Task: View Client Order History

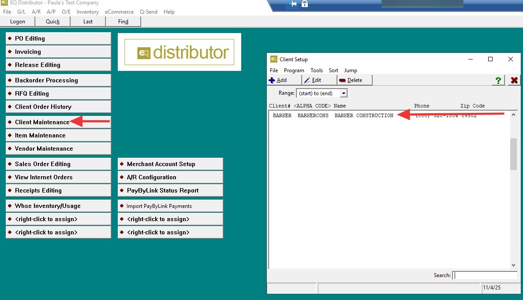Action: [x=58, y=107]
